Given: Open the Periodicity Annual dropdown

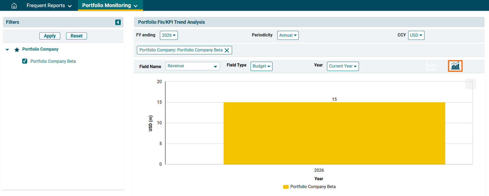Looking at the screenshot, I should tap(288, 35).
